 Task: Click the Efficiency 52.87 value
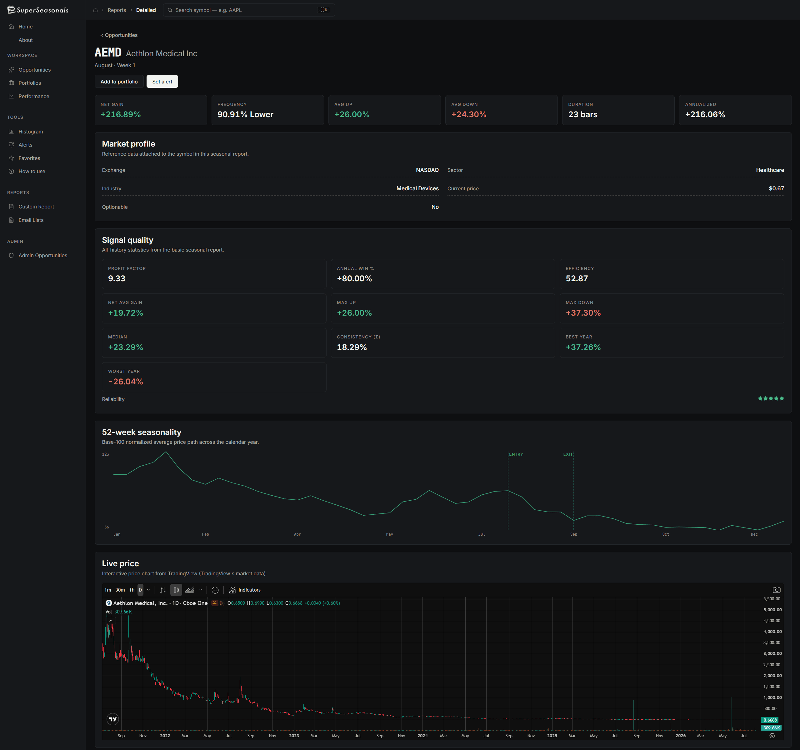pos(577,279)
